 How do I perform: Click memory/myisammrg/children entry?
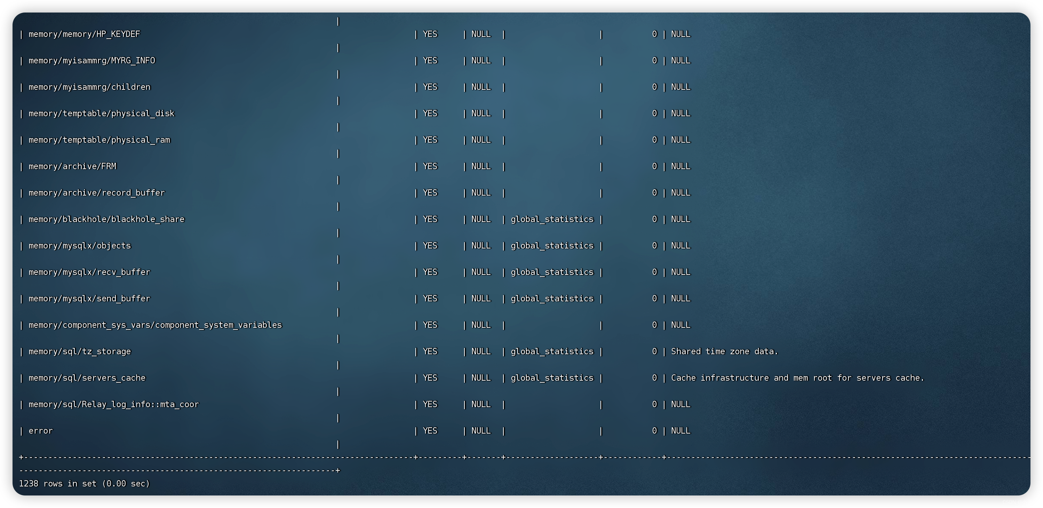(89, 87)
